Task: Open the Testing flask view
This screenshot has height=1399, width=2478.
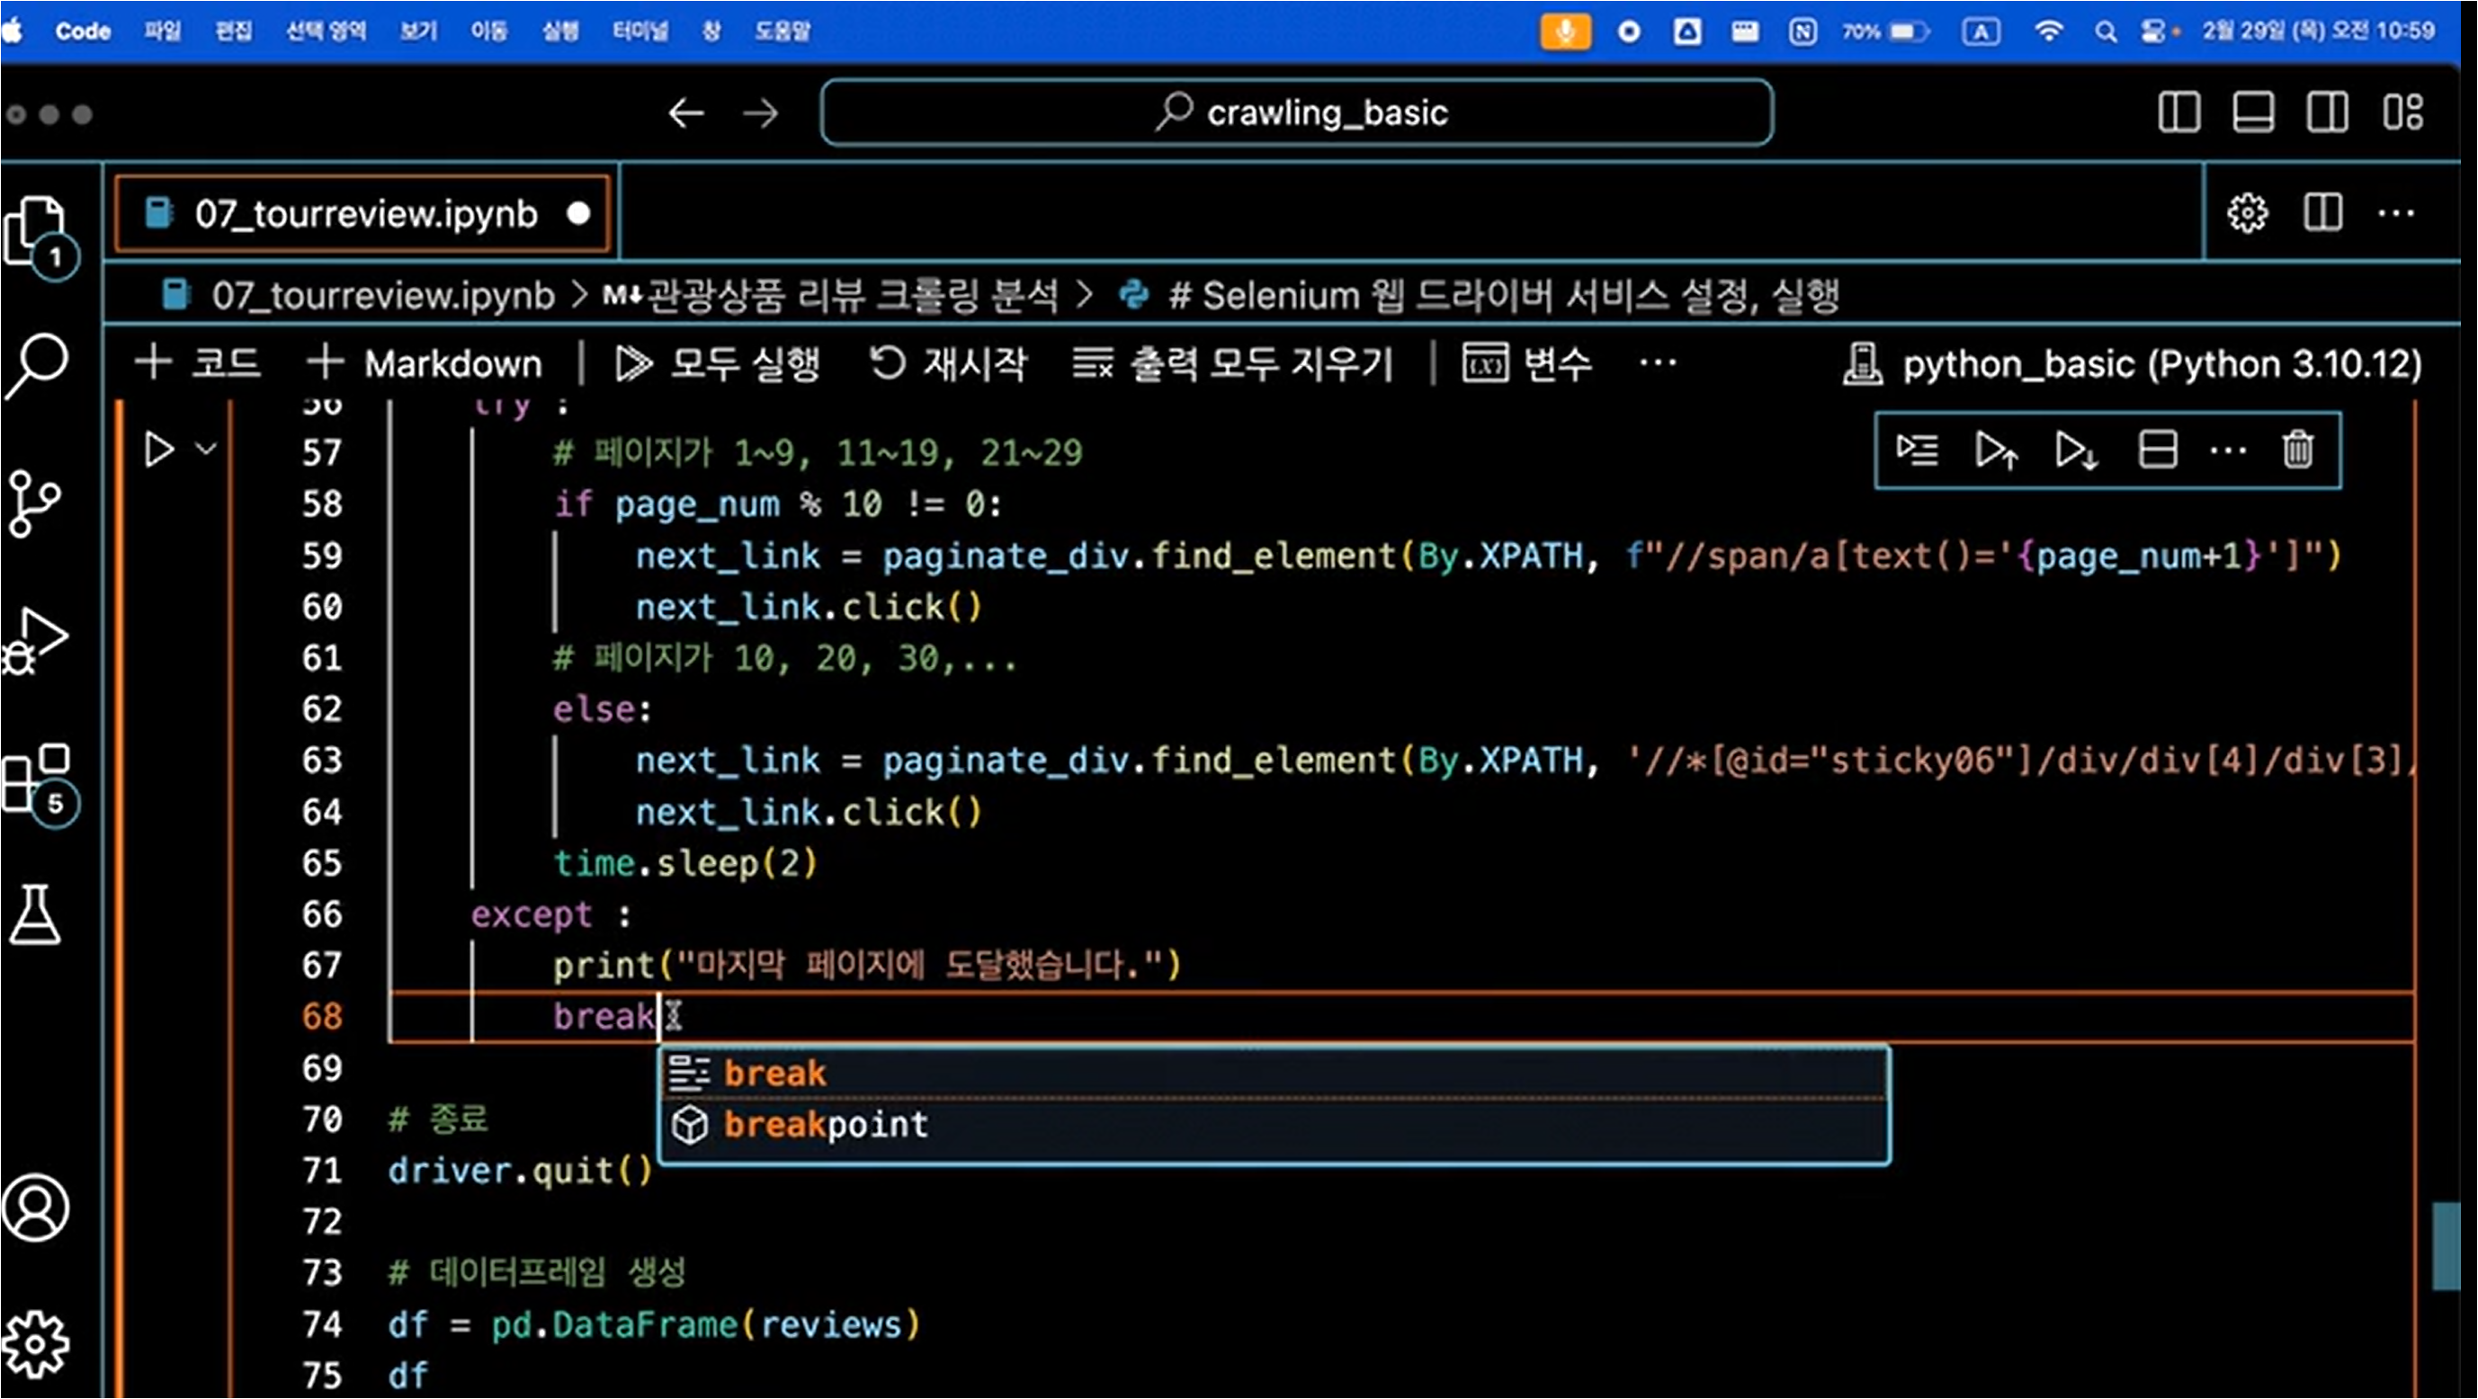Action: point(37,915)
